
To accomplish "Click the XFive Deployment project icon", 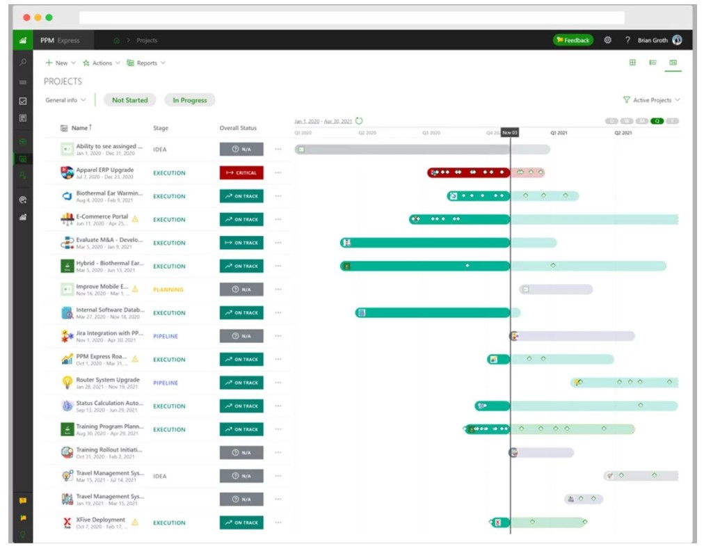I will click(x=67, y=522).
